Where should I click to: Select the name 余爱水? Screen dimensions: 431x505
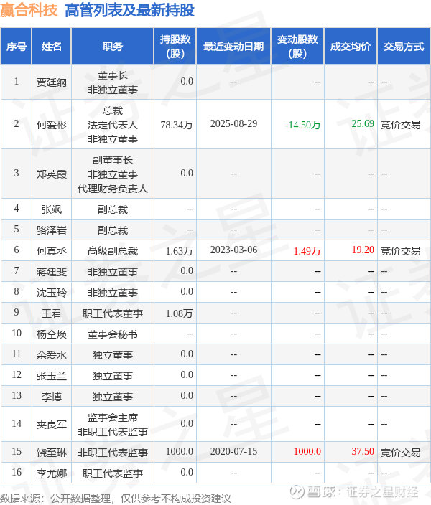pos(51,355)
